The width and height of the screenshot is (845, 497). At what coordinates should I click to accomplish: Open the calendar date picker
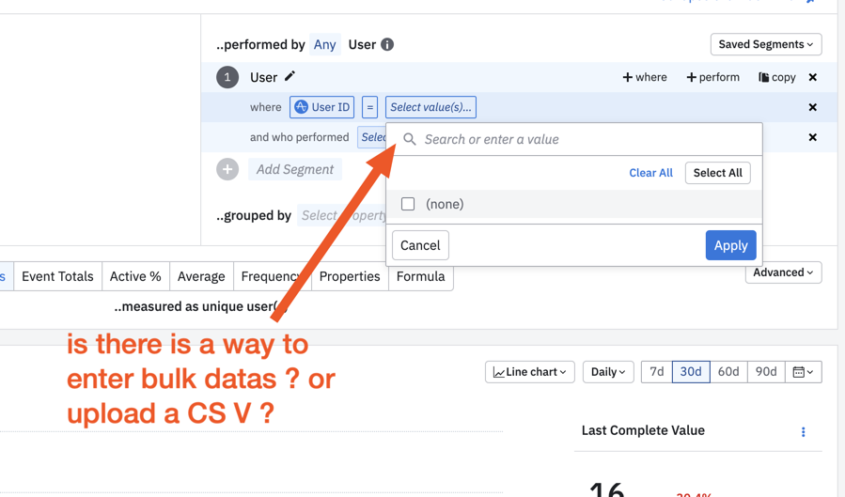pyautogui.click(x=803, y=371)
